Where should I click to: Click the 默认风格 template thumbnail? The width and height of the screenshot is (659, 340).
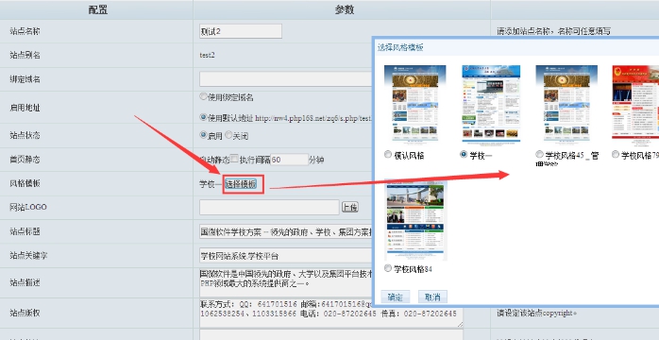tap(414, 103)
